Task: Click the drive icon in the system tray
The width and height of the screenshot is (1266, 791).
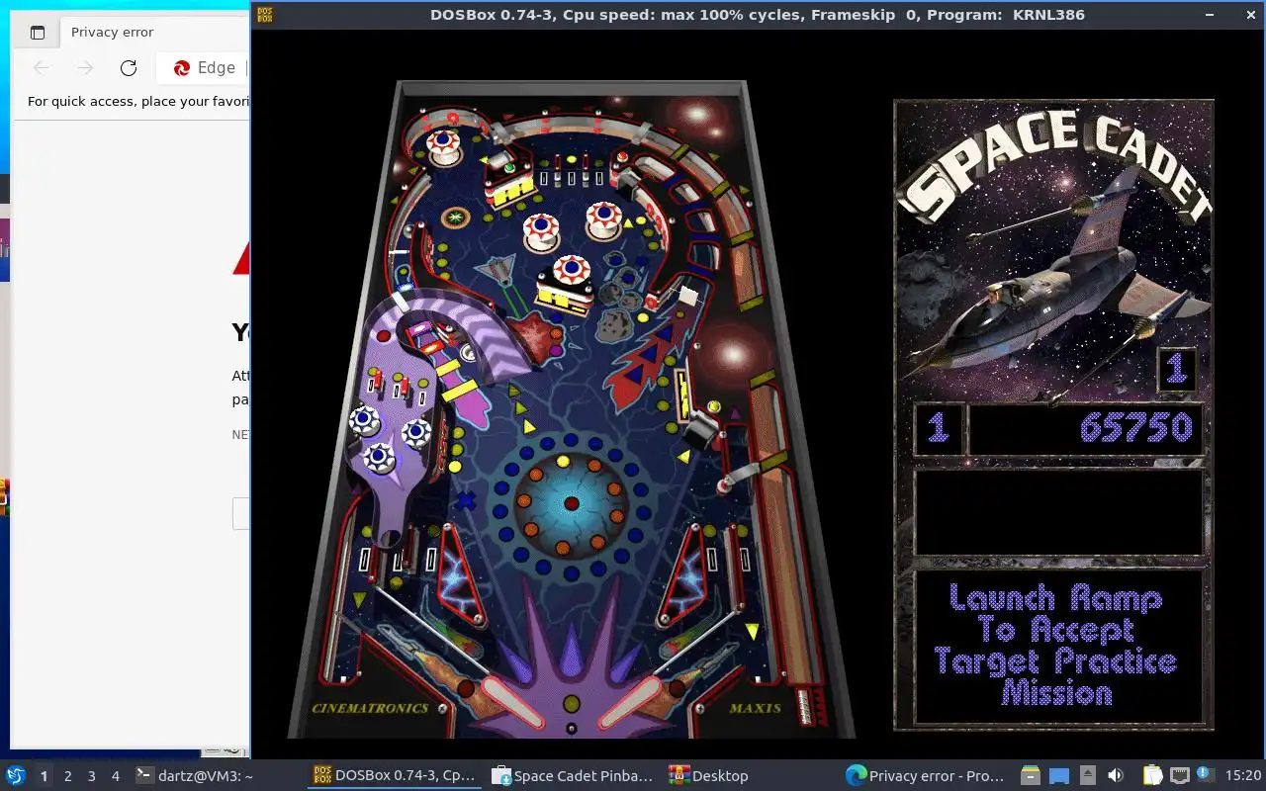Action: 1031,775
